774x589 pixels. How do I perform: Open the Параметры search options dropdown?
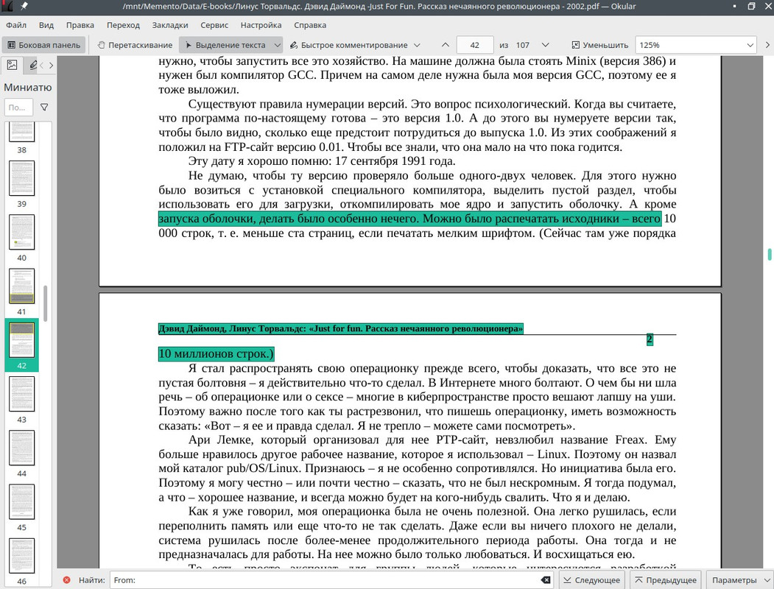click(x=740, y=580)
